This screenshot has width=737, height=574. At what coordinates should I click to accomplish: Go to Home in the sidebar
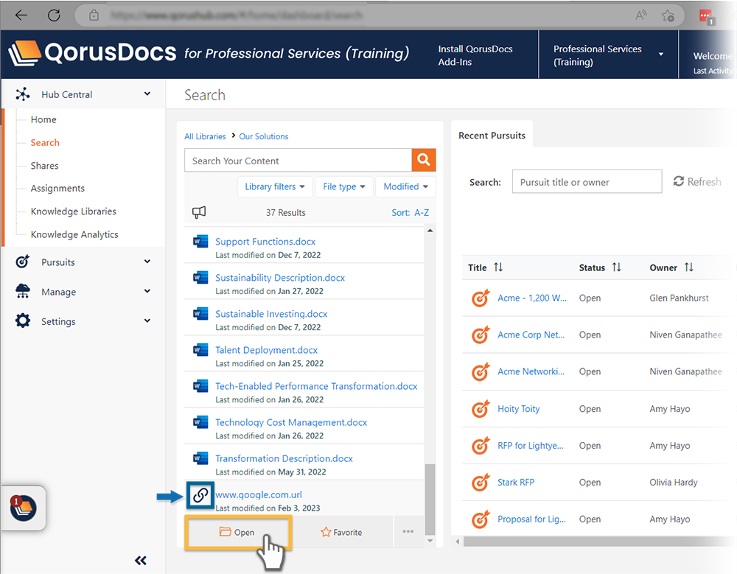pyautogui.click(x=43, y=119)
